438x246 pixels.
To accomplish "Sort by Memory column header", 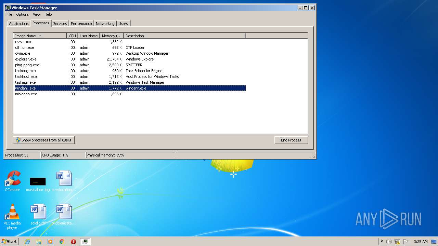I will point(112,36).
